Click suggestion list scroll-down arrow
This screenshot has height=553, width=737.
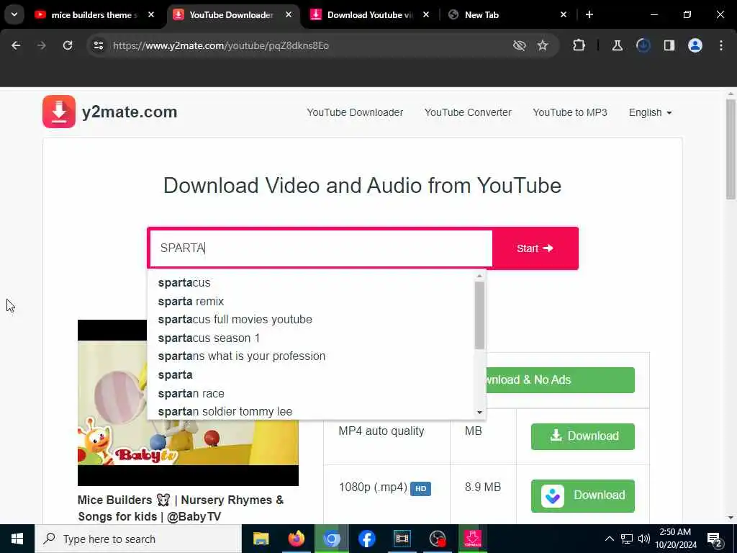[x=479, y=413]
